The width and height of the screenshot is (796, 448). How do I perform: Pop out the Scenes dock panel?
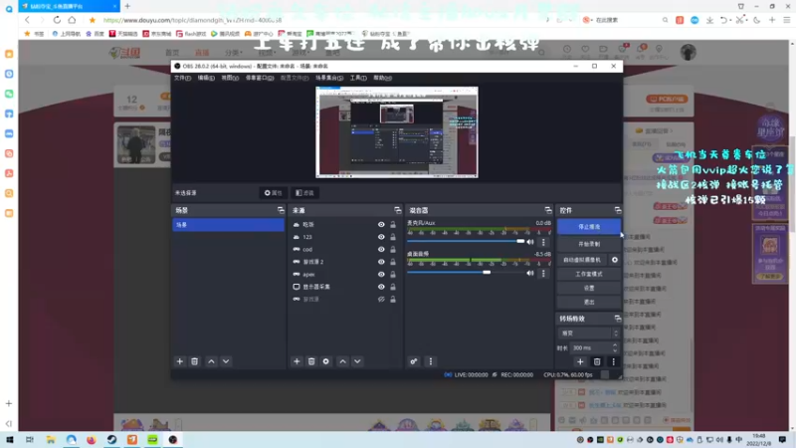[x=281, y=210]
